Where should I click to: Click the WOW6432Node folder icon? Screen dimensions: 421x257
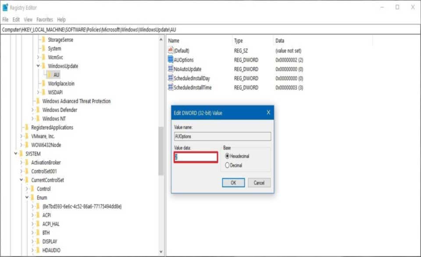[27, 145]
